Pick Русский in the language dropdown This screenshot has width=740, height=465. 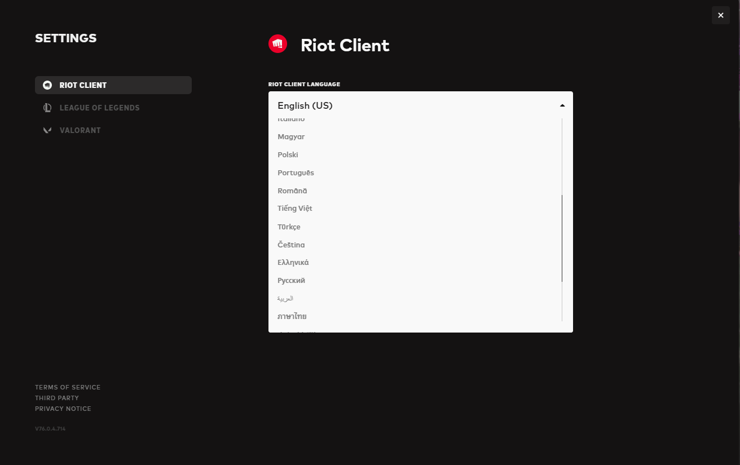(x=291, y=281)
